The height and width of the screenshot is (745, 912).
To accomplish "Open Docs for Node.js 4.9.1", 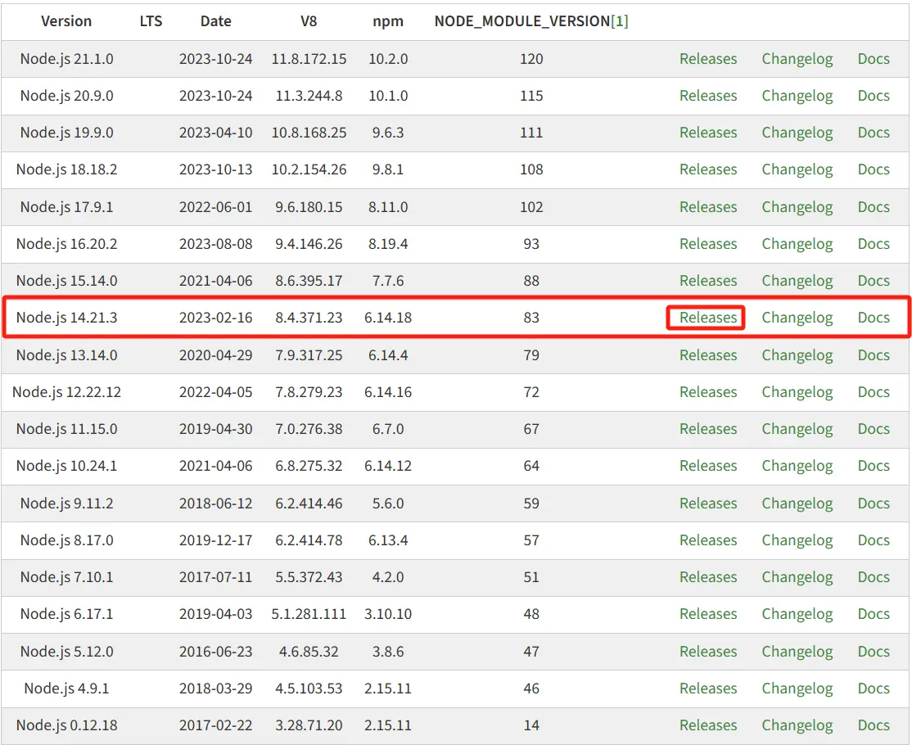I will point(874,689).
